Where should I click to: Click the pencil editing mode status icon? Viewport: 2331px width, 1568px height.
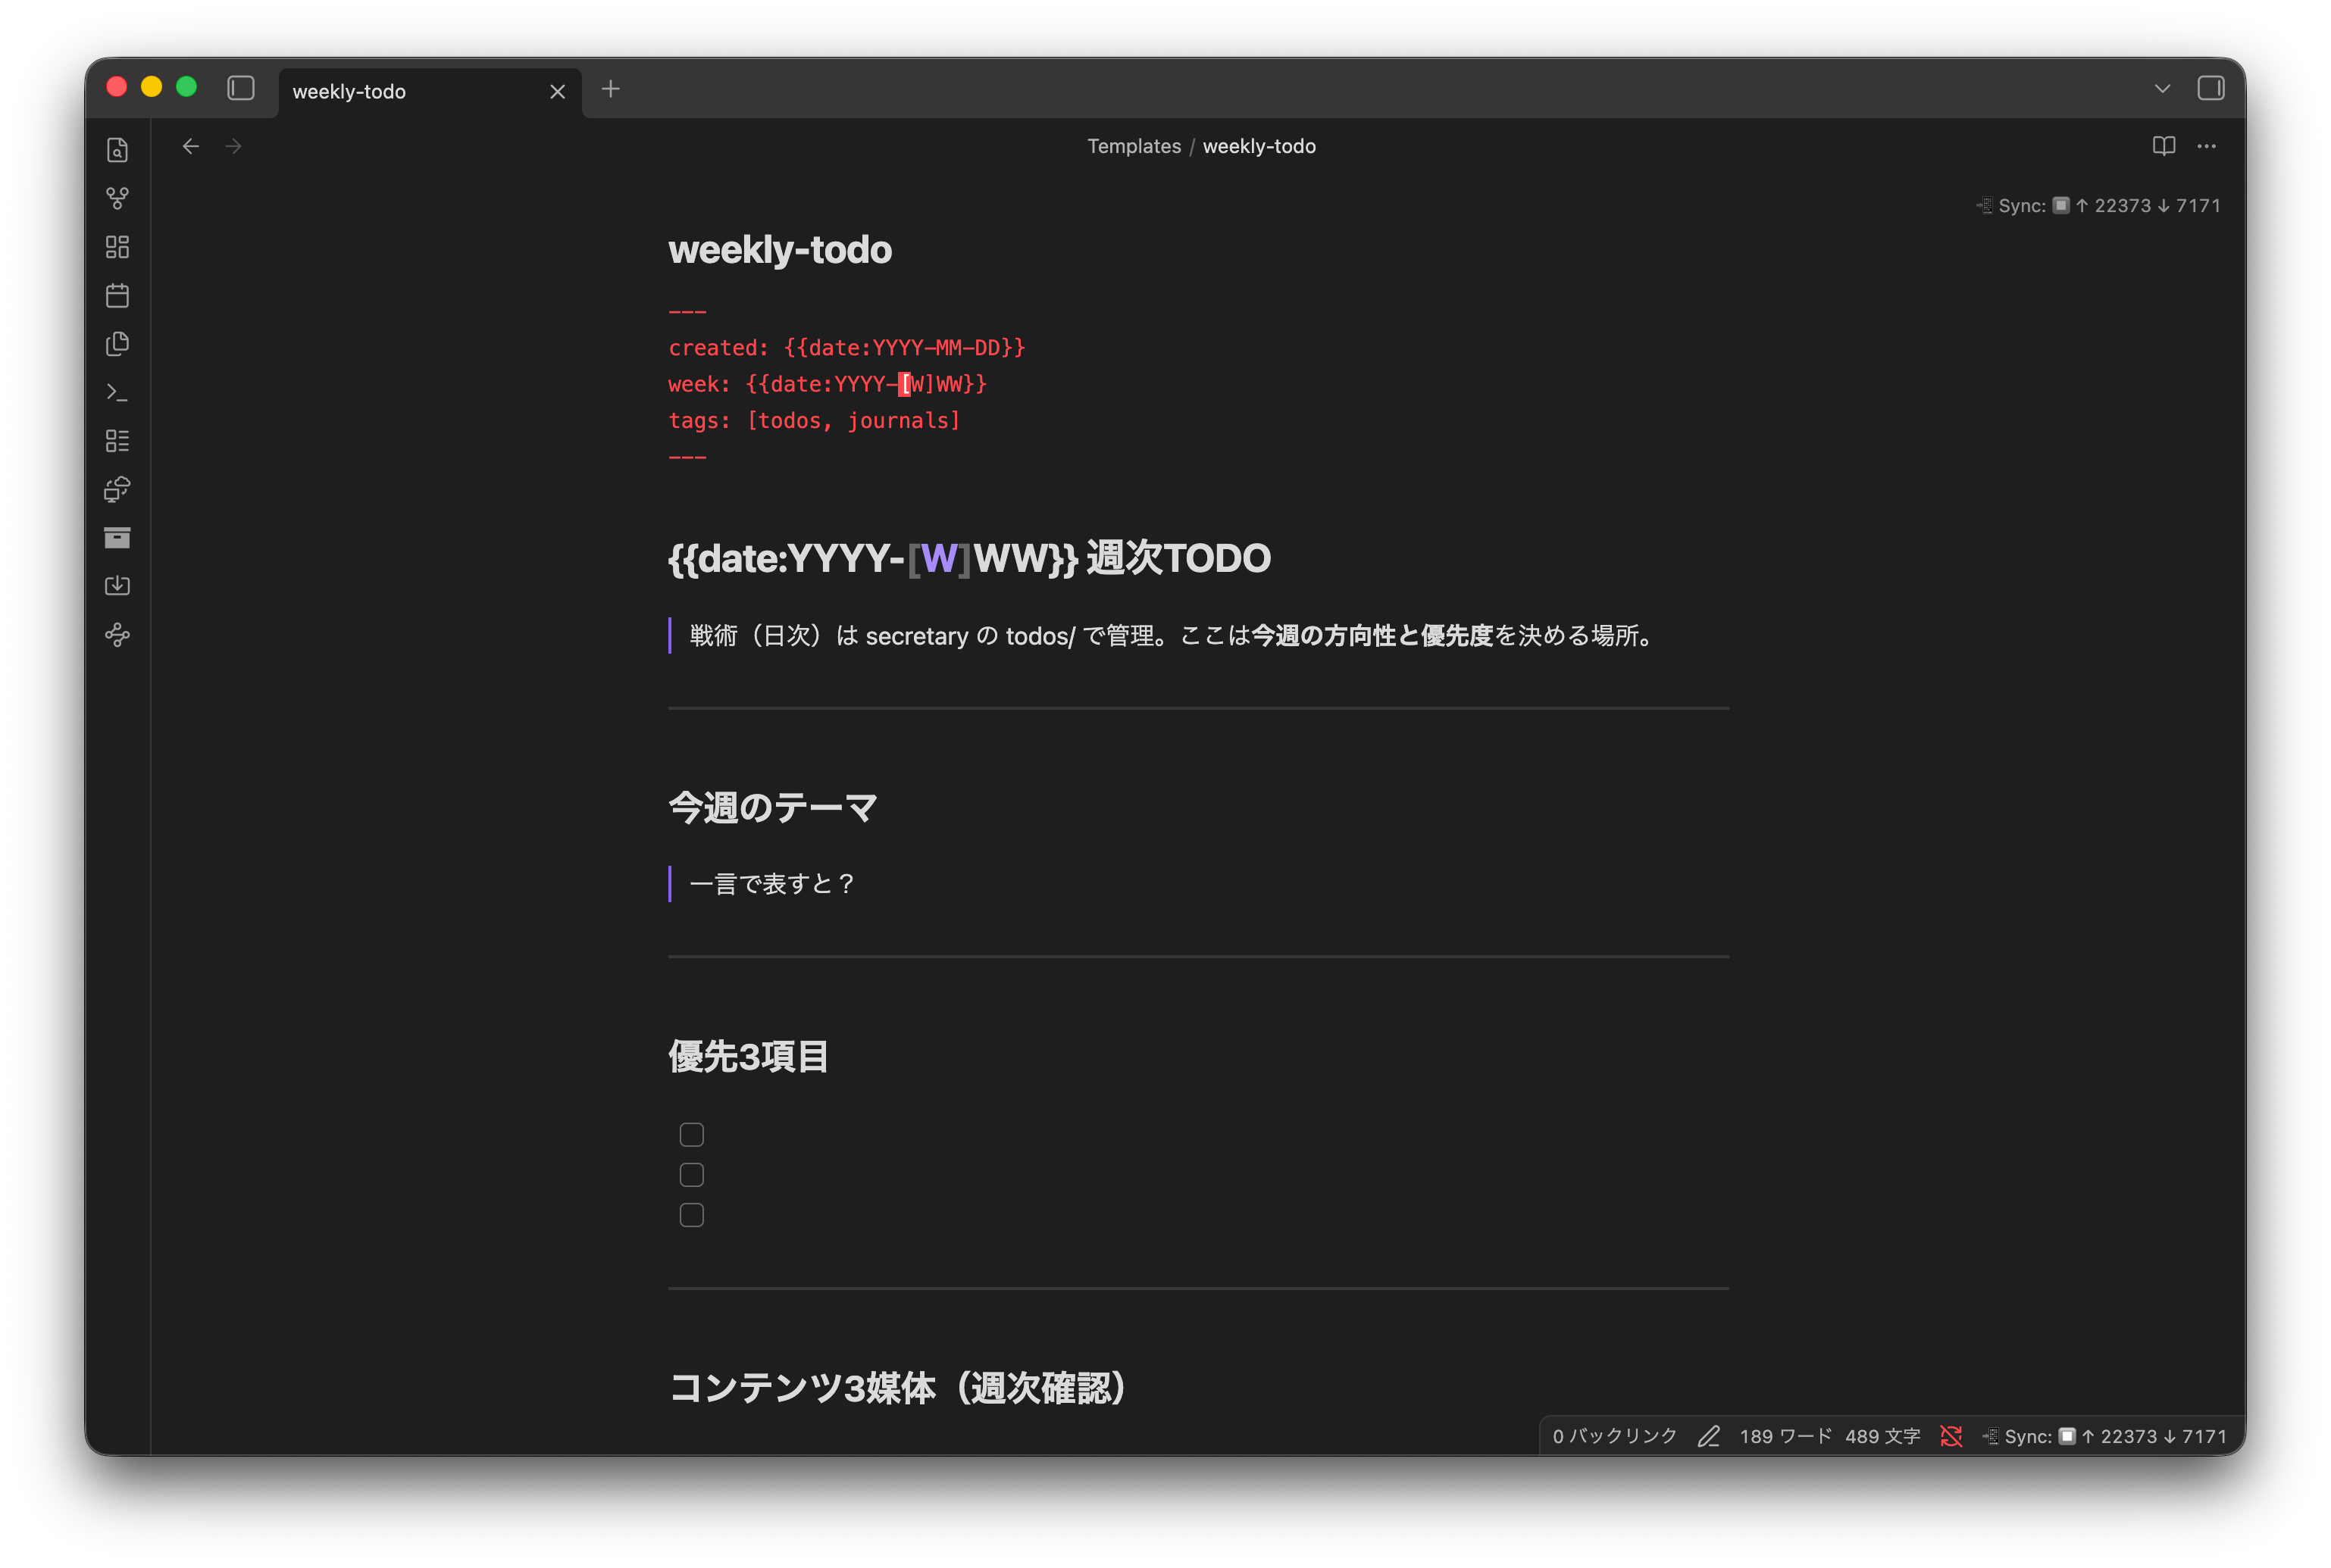(x=1708, y=1436)
